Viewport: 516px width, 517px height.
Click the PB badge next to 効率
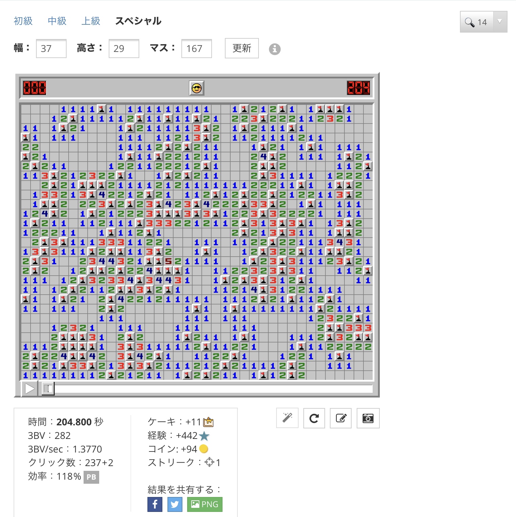click(91, 477)
